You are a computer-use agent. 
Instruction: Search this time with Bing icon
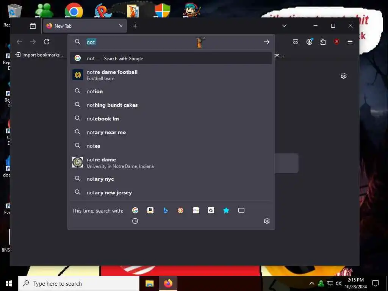[x=166, y=210]
